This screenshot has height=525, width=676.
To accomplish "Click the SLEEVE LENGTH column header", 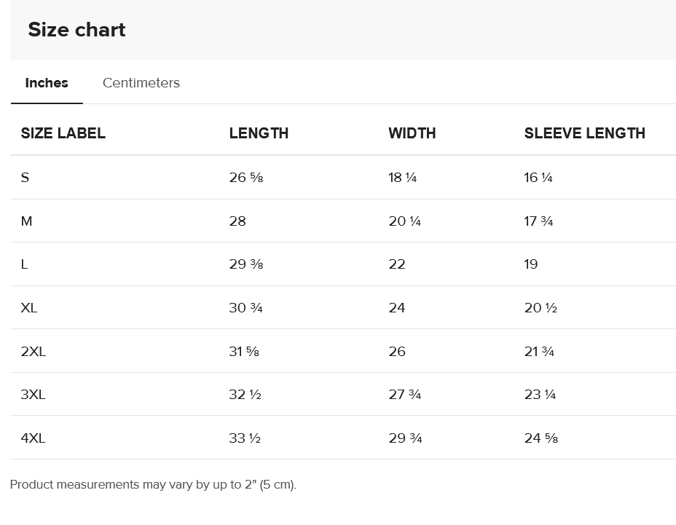I will point(584,133).
